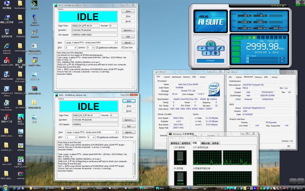This screenshot has width=305, height=191.
Task: Click AI Booster button in AI Suite
Action: 211,61
